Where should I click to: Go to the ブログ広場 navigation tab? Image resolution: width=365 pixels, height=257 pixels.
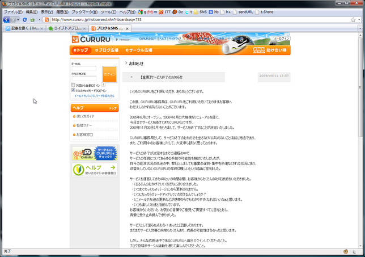(x=107, y=50)
